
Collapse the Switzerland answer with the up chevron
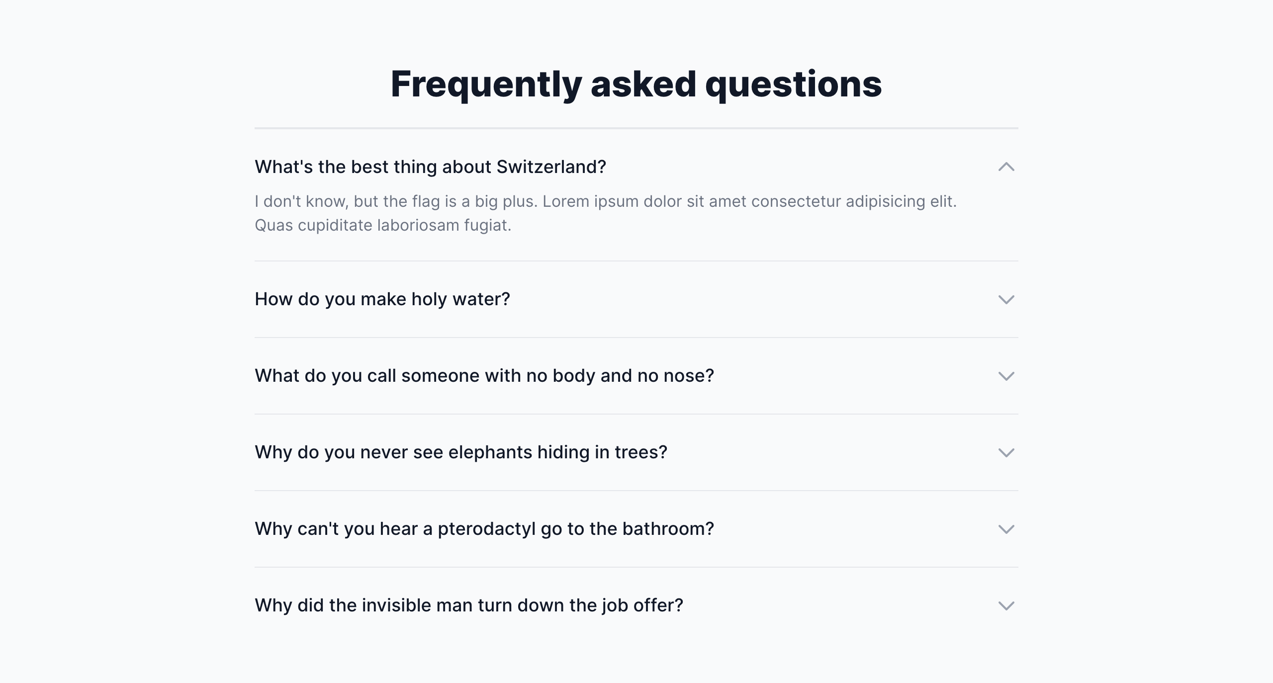pos(1006,167)
